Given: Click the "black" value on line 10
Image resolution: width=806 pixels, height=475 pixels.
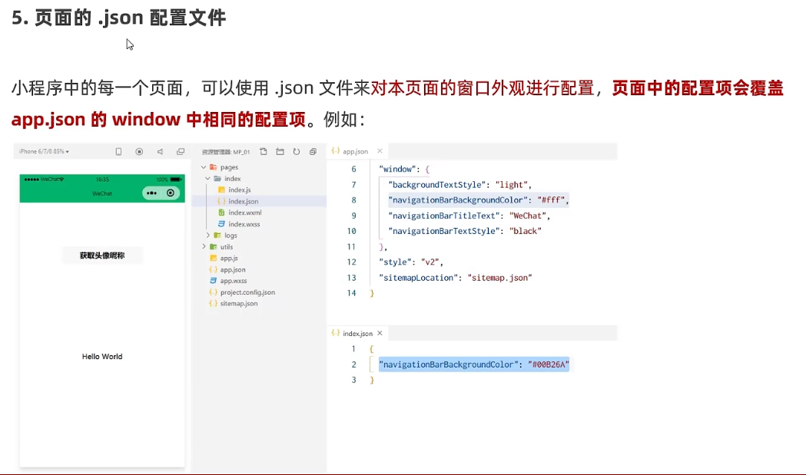Looking at the screenshot, I should coord(526,231).
